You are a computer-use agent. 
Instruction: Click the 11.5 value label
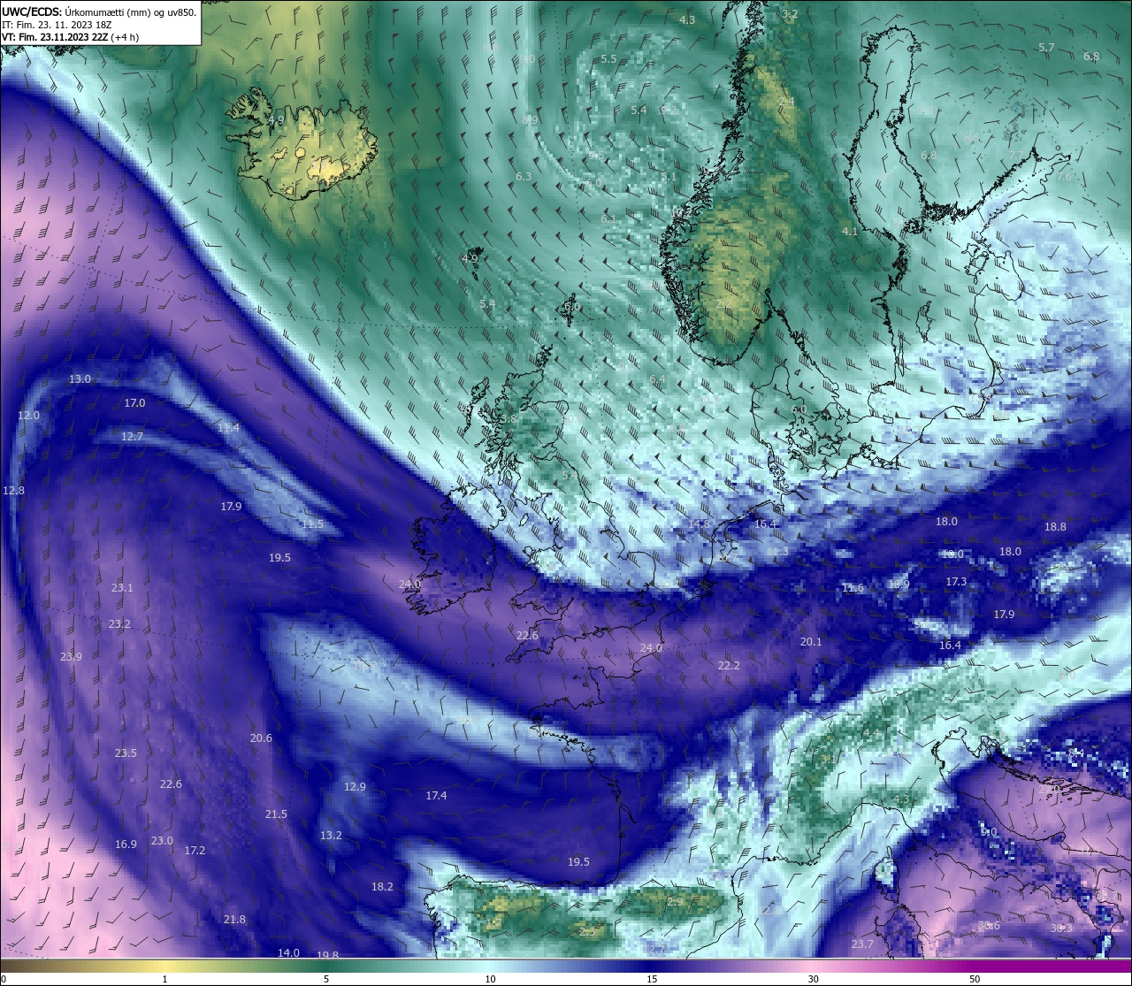tap(312, 524)
